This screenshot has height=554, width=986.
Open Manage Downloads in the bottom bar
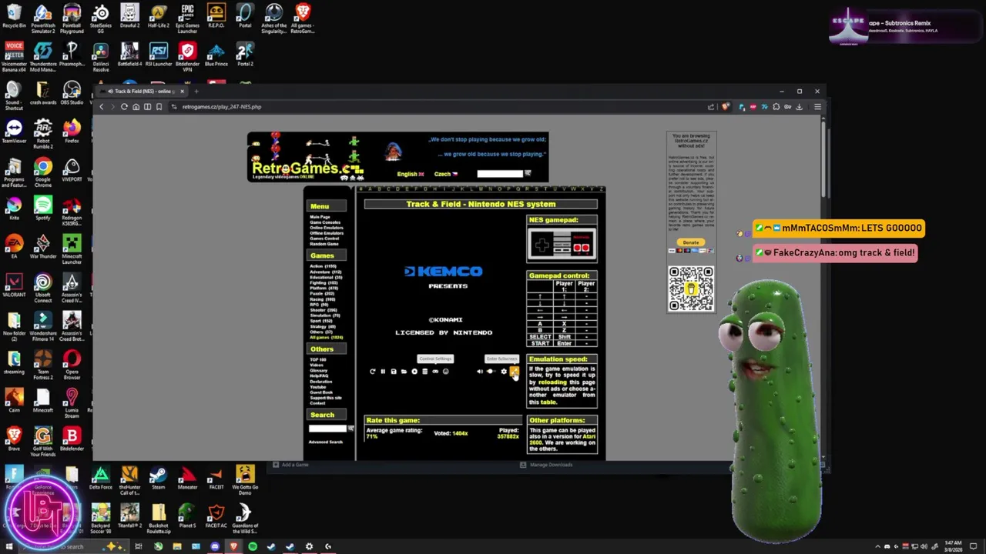click(x=547, y=465)
